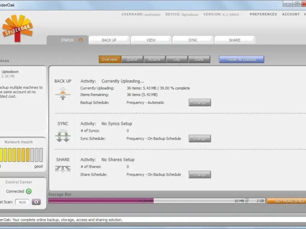Open the Stats sub-tab

[x=199, y=60]
